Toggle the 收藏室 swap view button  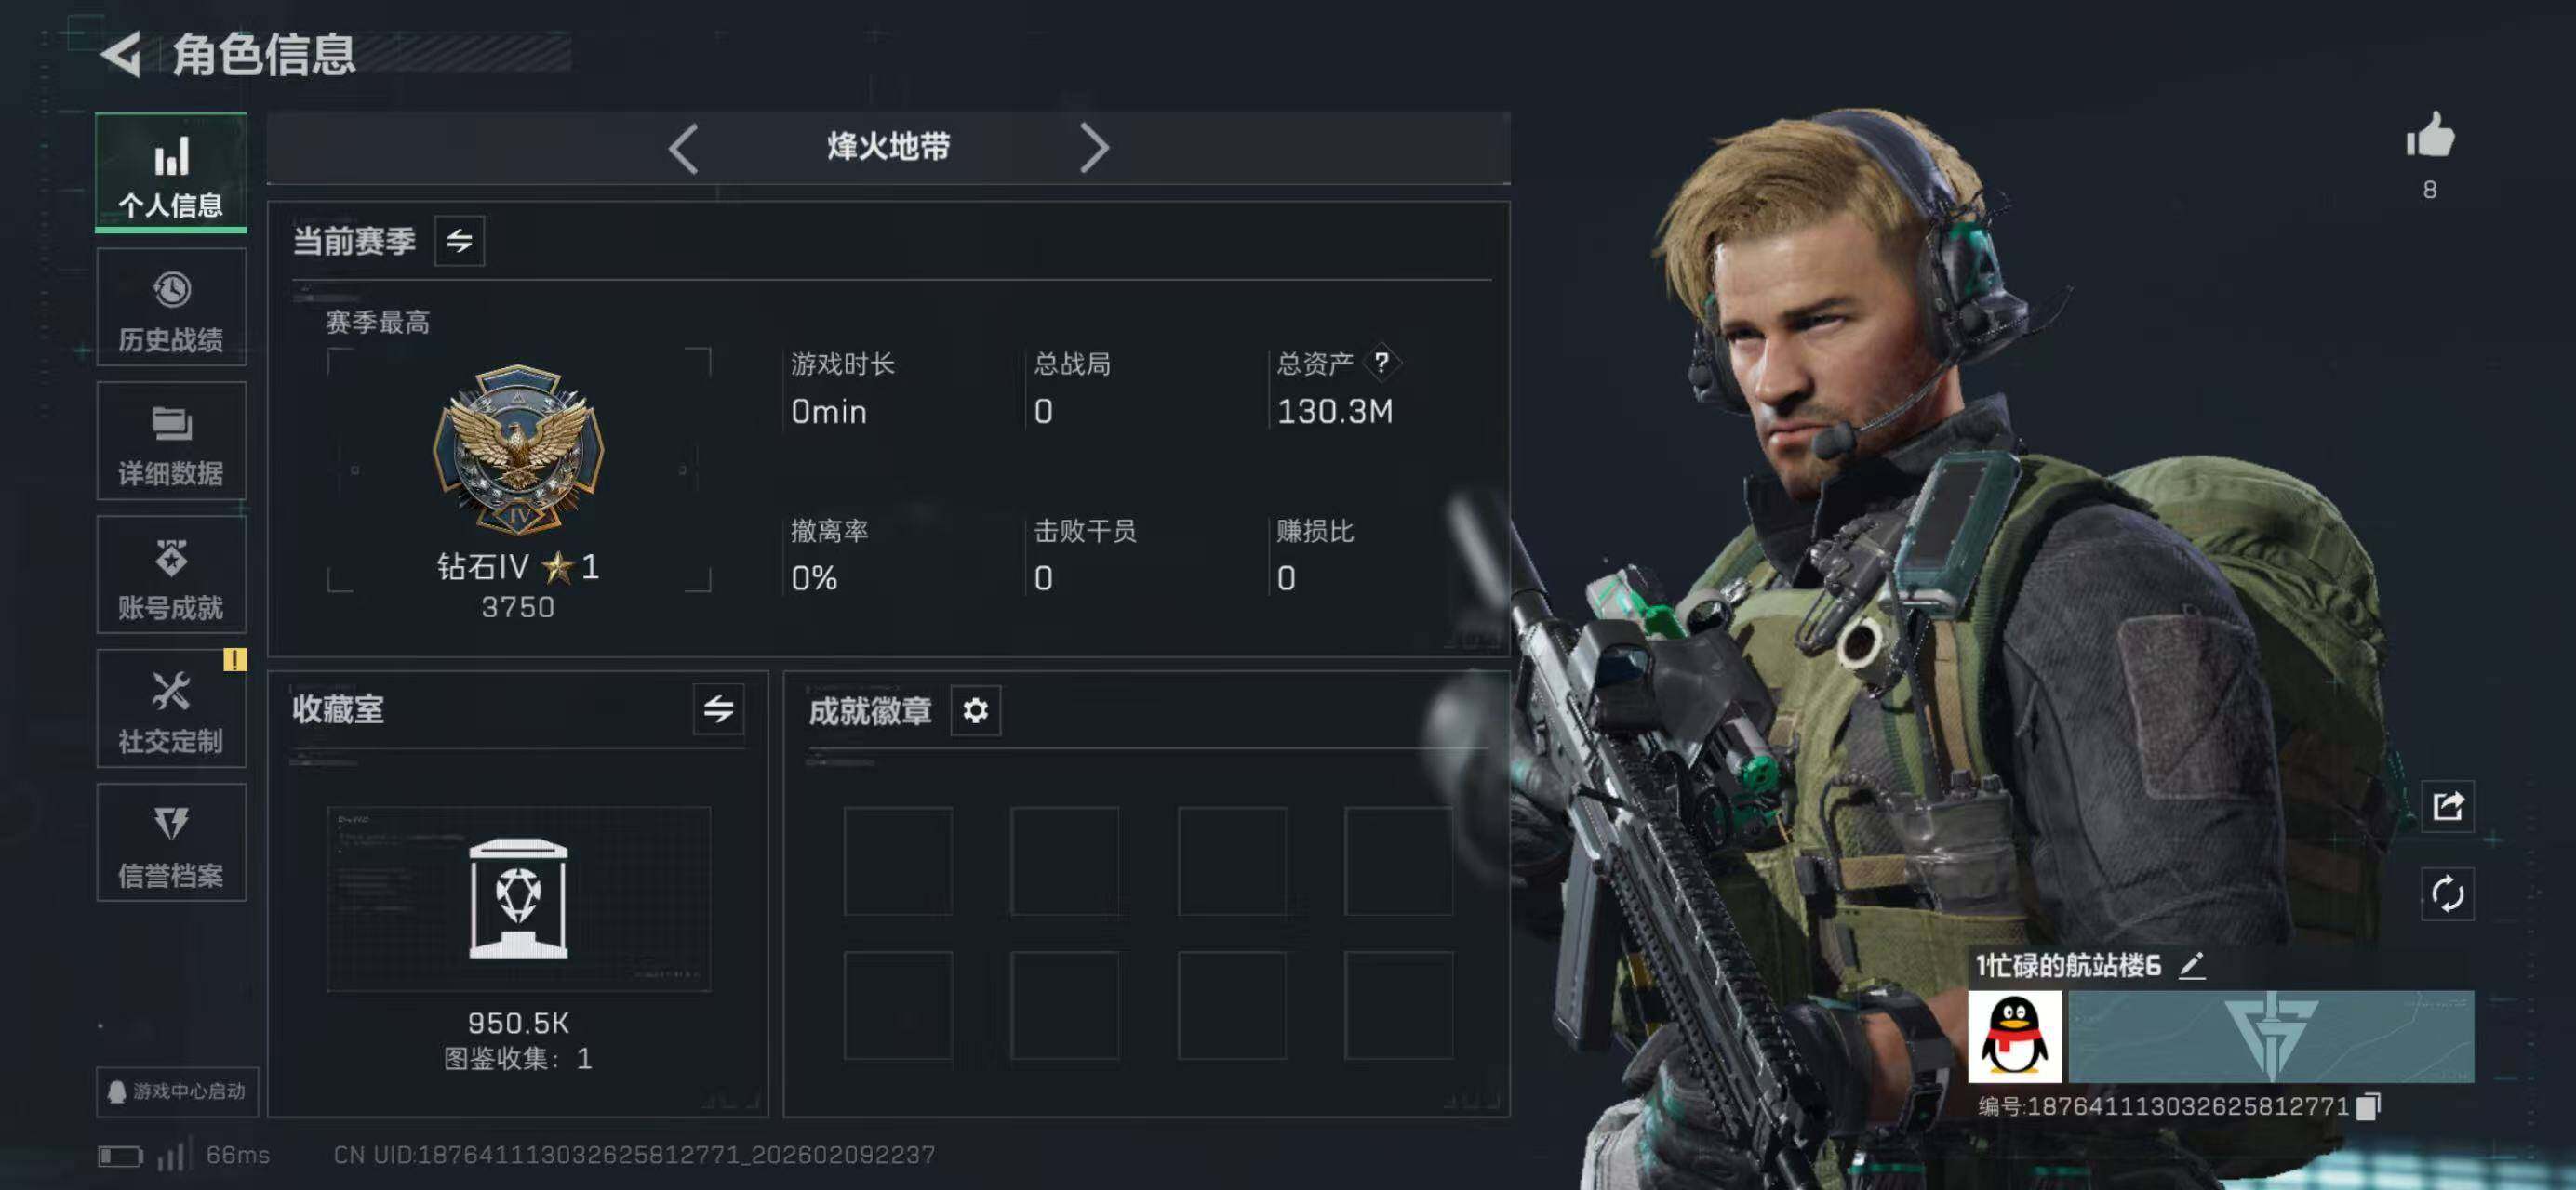[x=718, y=709]
